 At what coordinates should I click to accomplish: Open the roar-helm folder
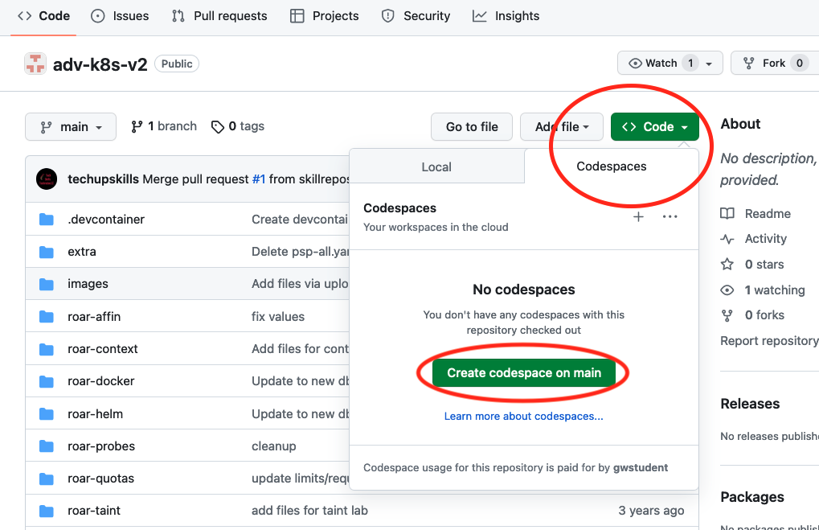pos(96,414)
